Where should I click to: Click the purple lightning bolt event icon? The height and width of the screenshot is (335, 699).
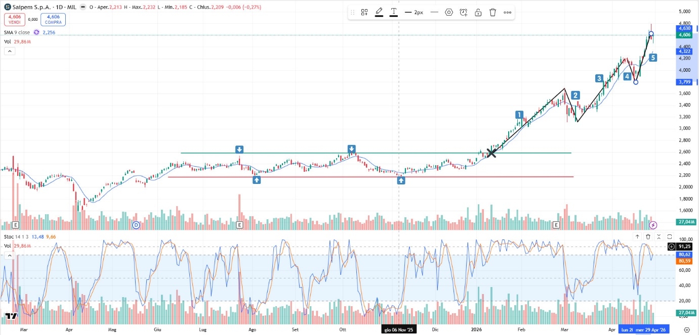pos(653,225)
